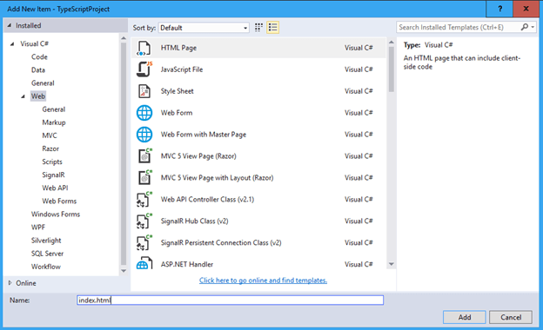Select the Scripts category
Screen dimensions: 543x330
[x=52, y=162]
